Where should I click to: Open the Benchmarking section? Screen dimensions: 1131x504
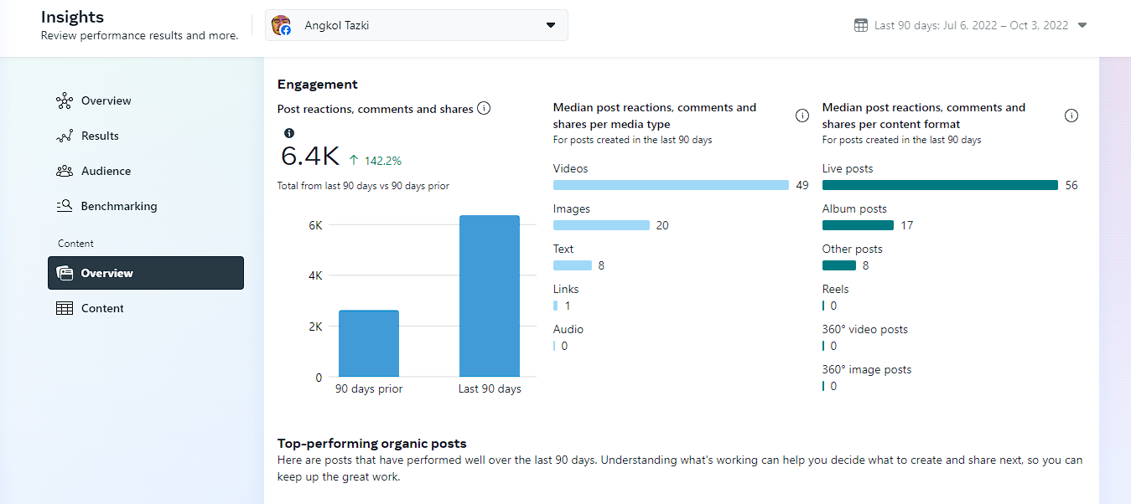coord(118,207)
